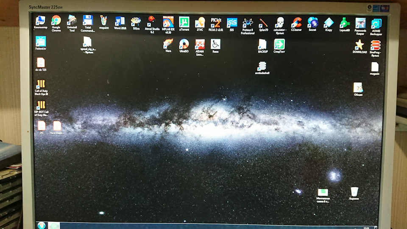Open 2ГИС map shortcut

[200, 24]
